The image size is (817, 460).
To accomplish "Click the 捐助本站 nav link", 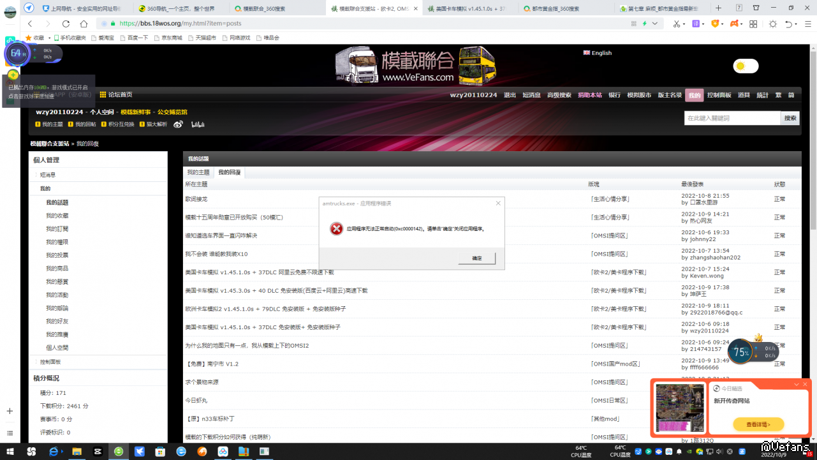I will (x=590, y=95).
